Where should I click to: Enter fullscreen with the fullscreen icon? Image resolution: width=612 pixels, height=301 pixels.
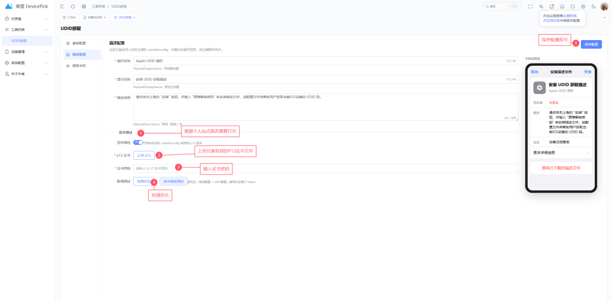pyautogui.click(x=530, y=6)
